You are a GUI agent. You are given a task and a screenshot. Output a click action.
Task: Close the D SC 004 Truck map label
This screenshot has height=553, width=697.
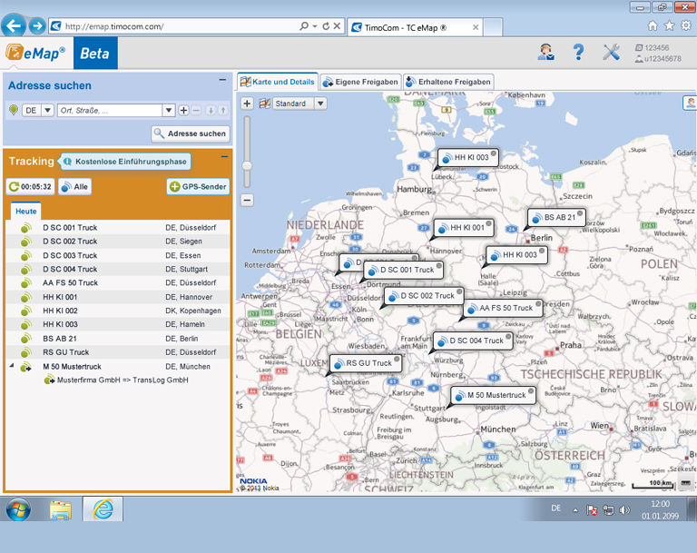[507, 336]
